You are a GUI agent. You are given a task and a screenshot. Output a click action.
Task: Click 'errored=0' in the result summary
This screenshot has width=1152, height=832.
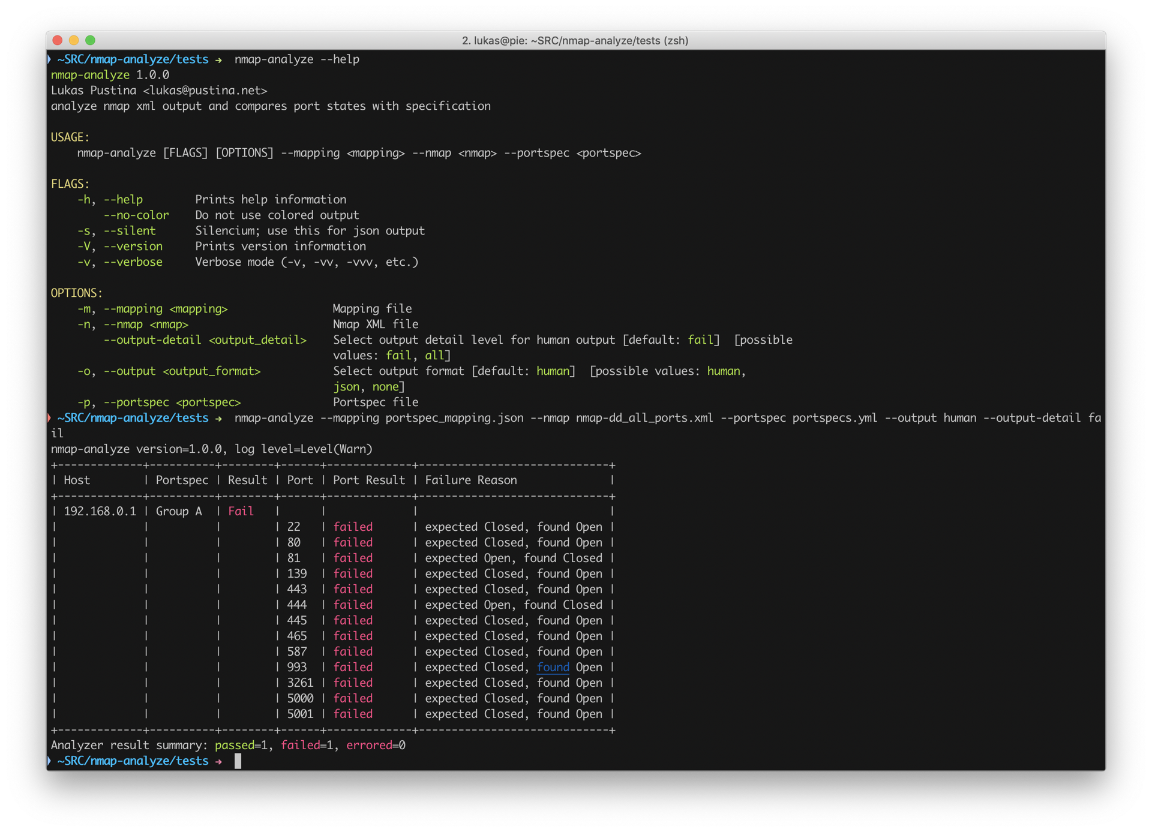click(376, 745)
